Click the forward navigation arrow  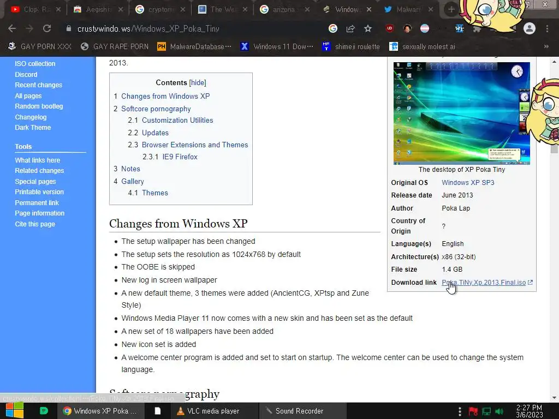(29, 28)
